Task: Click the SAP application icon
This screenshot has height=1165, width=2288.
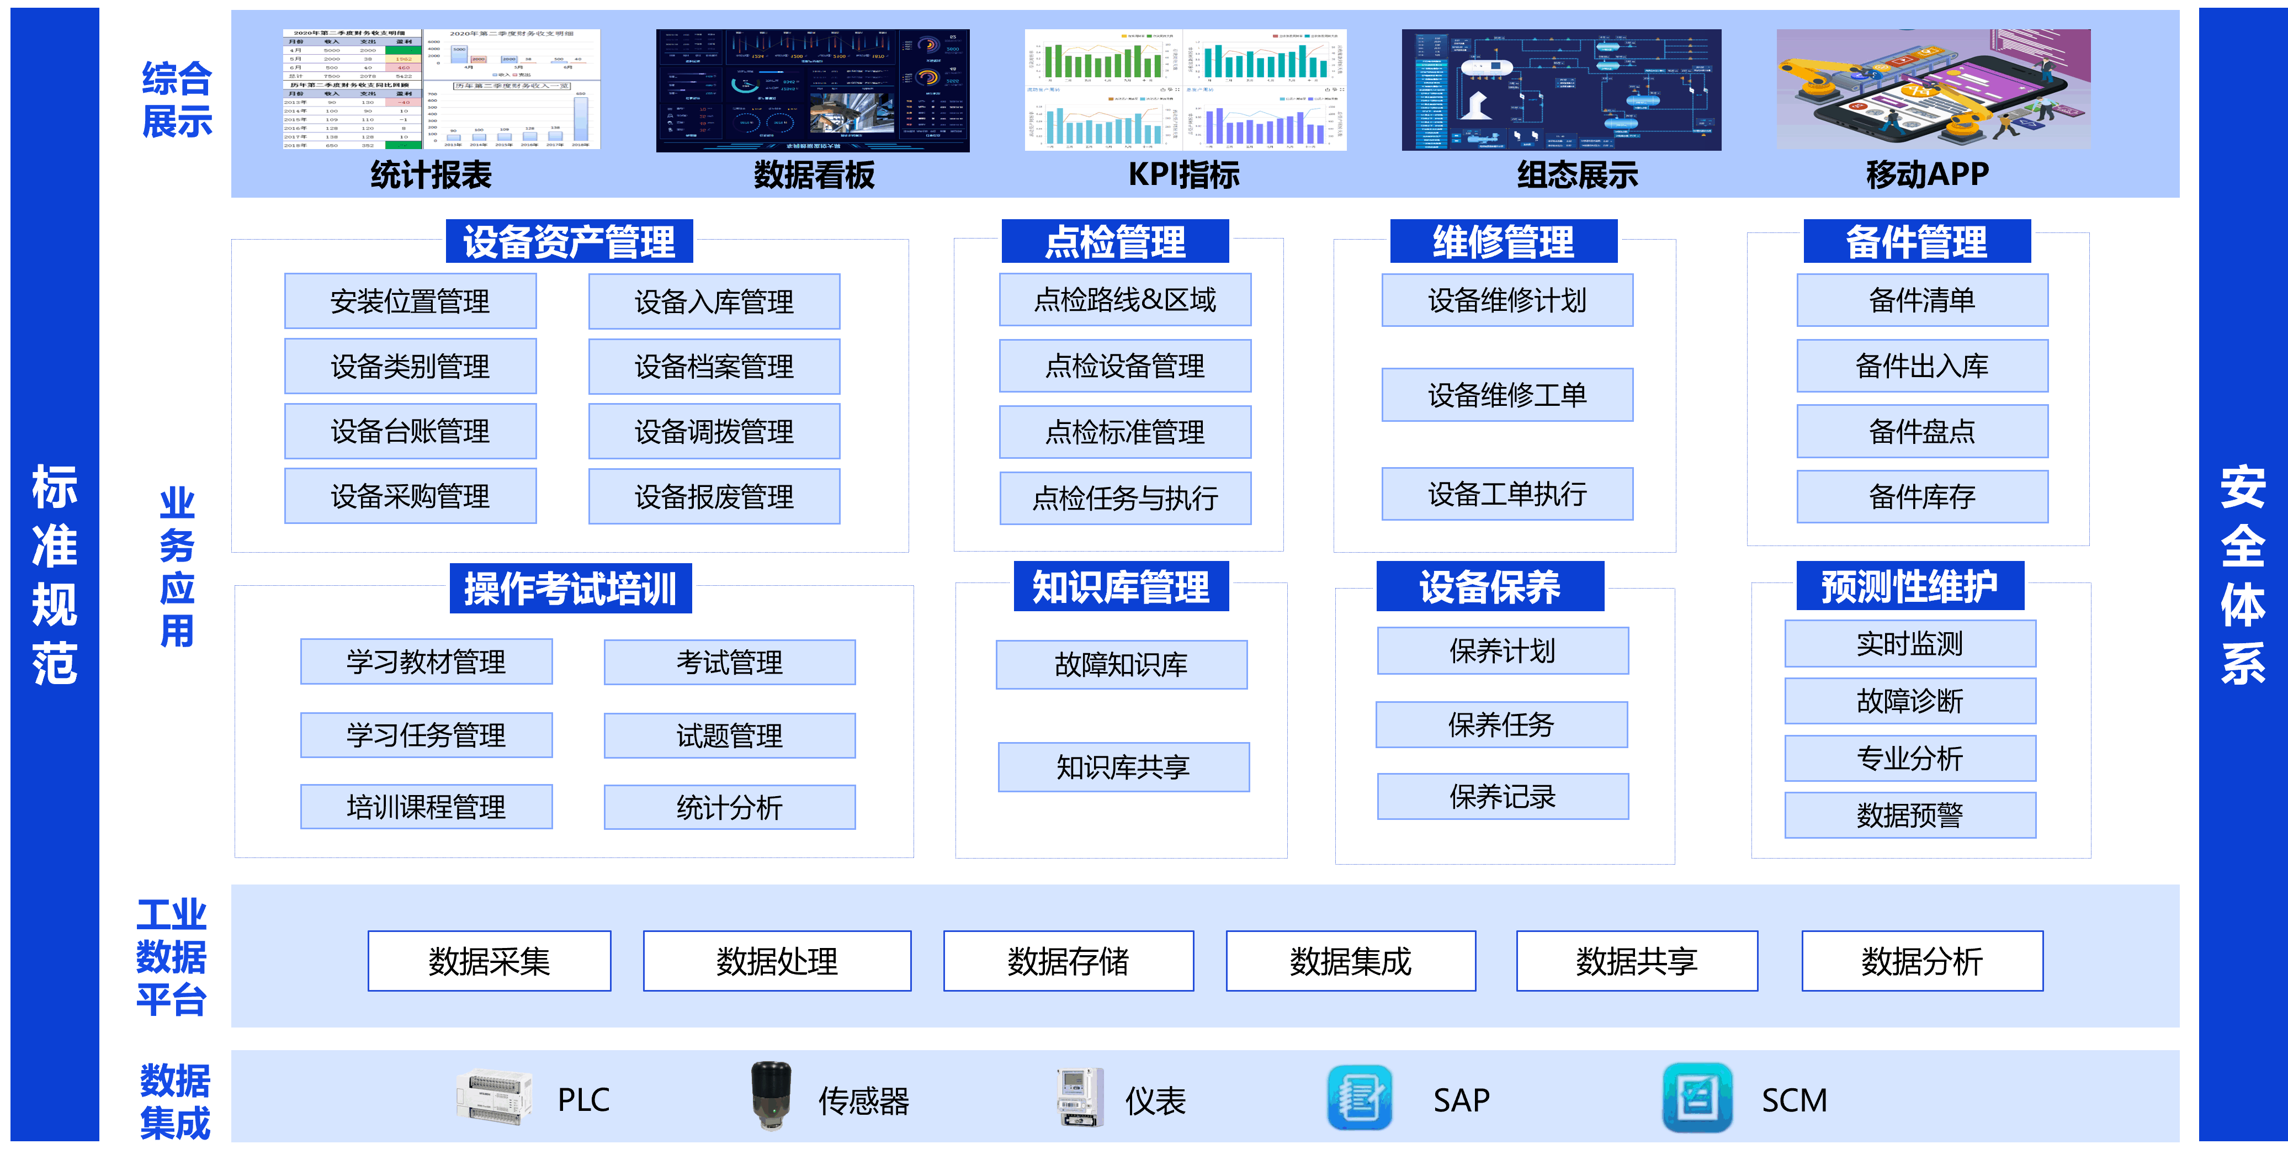Action: pos(1359,1098)
